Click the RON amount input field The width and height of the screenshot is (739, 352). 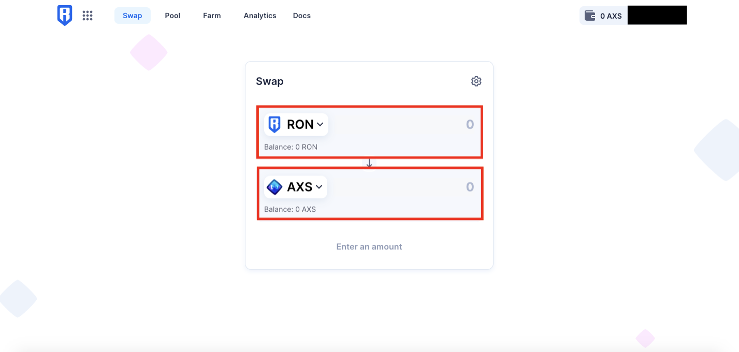[x=414, y=125]
